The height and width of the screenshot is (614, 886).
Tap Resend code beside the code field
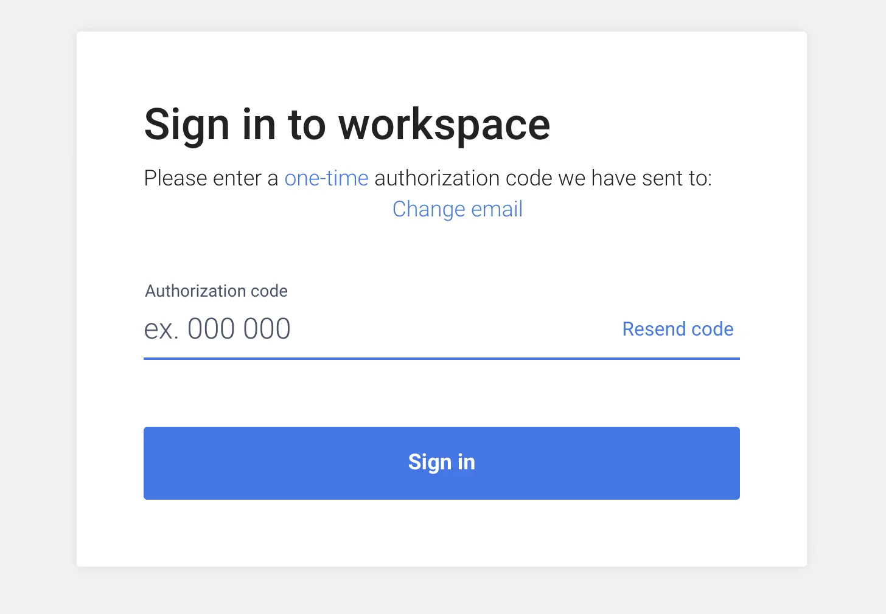point(677,329)
